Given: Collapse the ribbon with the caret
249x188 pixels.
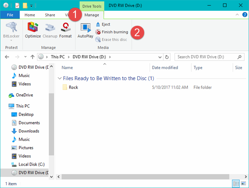Looking at the screenshot, I should pos(237,15).
